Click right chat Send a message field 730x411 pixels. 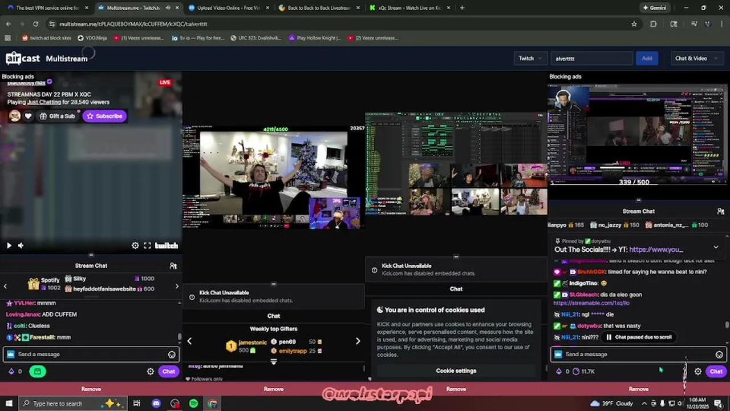coord(639,354)
